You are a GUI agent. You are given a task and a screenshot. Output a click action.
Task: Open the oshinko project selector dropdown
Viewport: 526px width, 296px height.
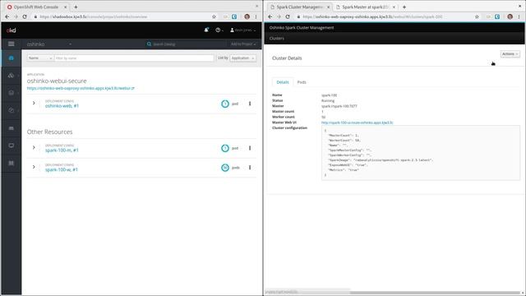point(49,44)
